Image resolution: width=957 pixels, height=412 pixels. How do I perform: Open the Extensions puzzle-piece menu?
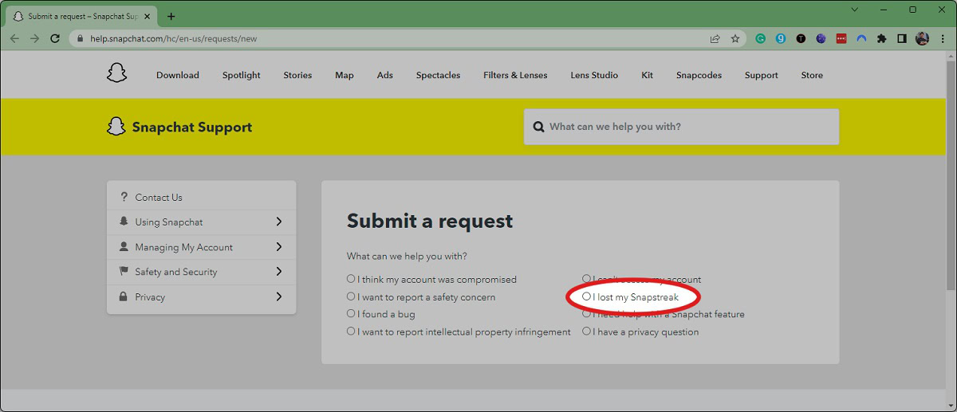(881, 38)
